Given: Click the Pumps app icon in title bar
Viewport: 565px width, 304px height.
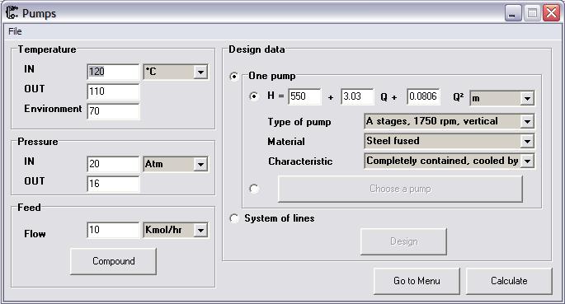Looking at the screenshot, I should click(x=12, y=13).
